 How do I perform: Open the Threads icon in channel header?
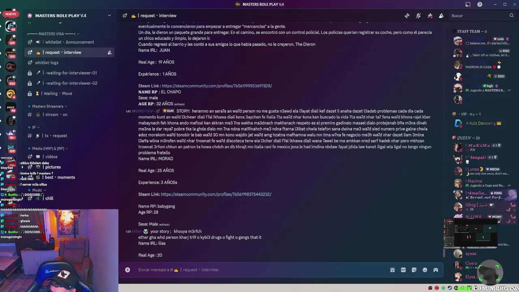(x=407, y=15)
